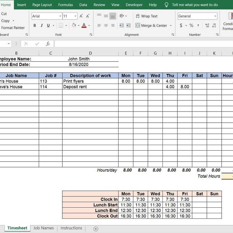
Task: Open the Page Layout tab
Action: (x=42, y=5)
